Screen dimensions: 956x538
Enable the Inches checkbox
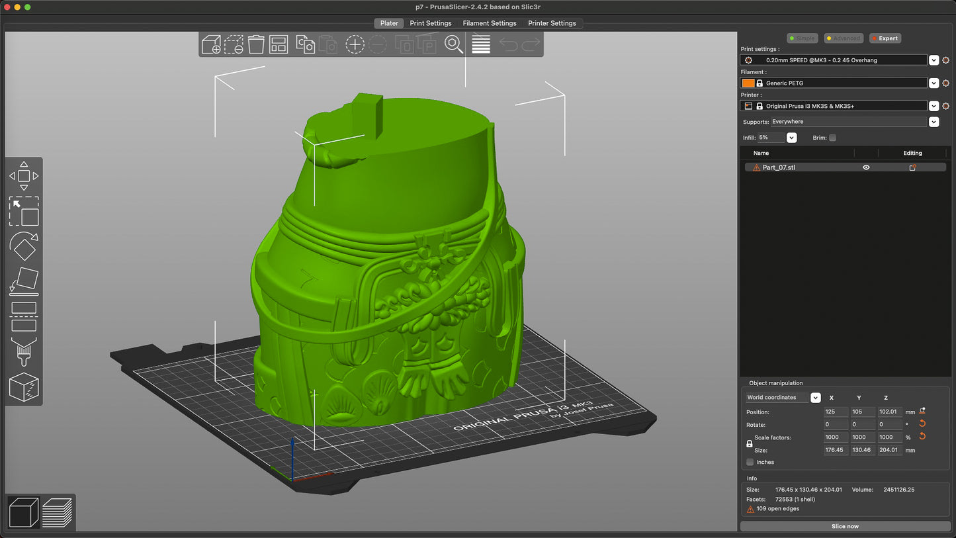click(750, 462)
